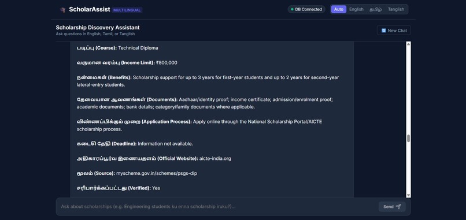Switch language mode to English
Screen dimensions: 466x220
click(356, 9)
